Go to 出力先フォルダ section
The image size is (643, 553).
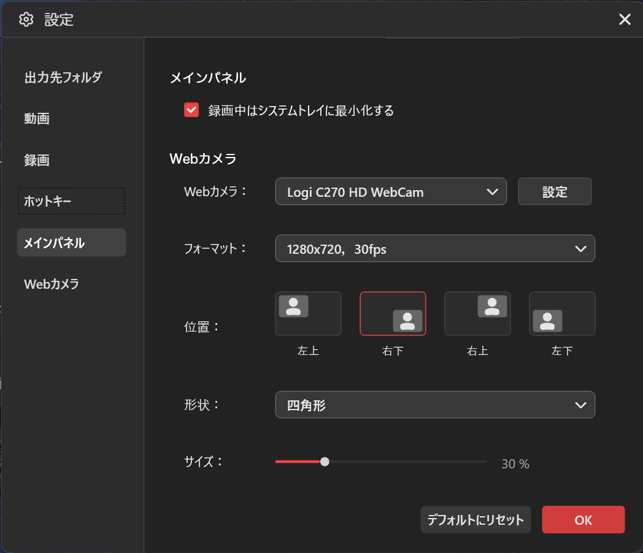click(63, 77)
